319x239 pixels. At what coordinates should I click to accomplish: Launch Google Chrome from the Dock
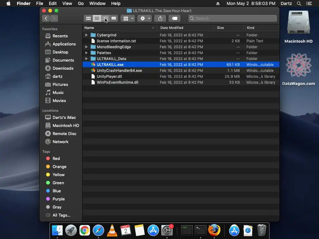(x=85, y=231)
